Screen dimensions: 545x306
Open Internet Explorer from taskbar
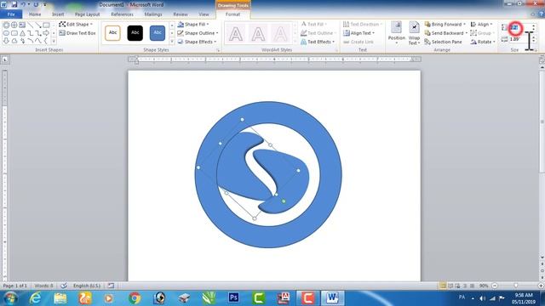coord(36,298)
